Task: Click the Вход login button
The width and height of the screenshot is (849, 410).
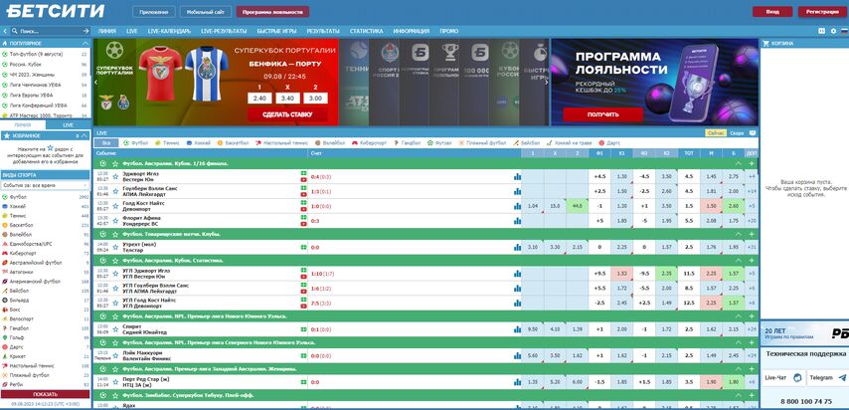Action: tap(772, 11)
